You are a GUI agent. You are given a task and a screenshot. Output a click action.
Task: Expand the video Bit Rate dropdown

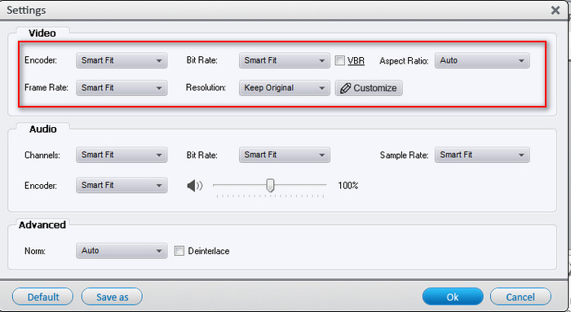(285, 60)
